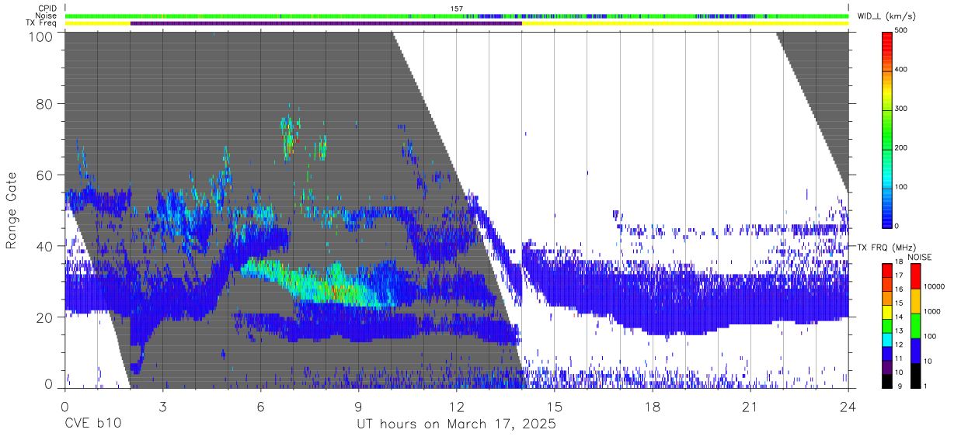Click the 400 tick on the width colorbar
Viewport: 954px width, 440px height.
click(x=902, y=69)
